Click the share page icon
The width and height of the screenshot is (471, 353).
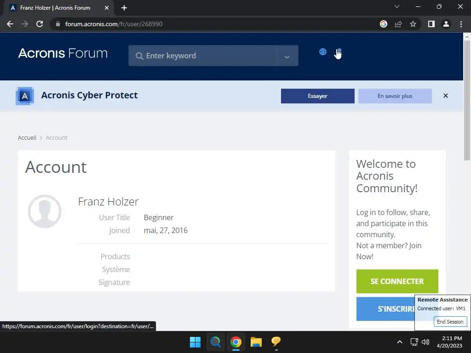(398, 24)
